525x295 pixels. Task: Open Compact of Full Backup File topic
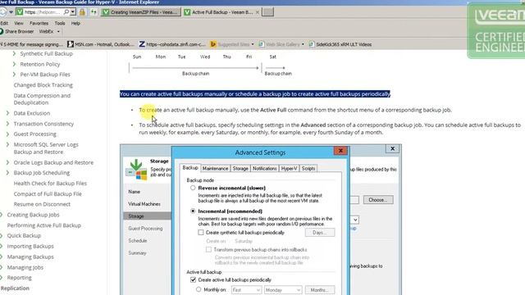click(48, 194)
